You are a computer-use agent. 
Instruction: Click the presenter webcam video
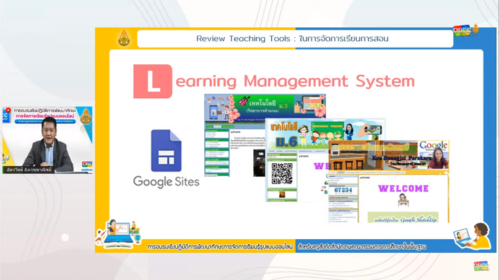tap(48, 140)
